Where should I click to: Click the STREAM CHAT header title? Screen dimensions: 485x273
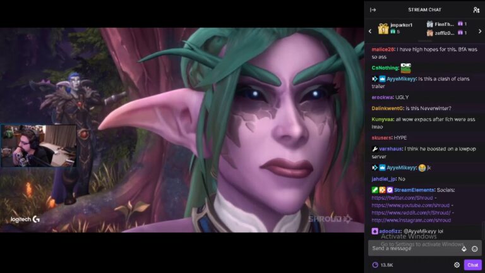coord(424,10)
